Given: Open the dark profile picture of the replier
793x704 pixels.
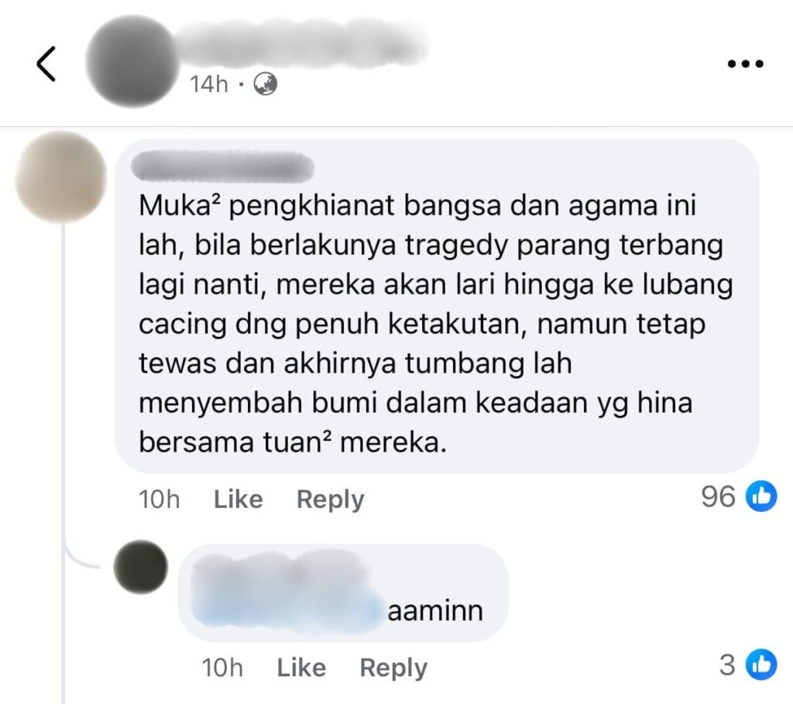Looking at the screenshot, I should pos(141,567).
